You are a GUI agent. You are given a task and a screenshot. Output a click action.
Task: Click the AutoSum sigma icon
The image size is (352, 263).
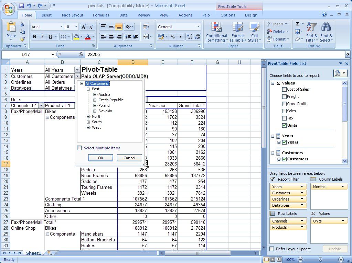297,24
